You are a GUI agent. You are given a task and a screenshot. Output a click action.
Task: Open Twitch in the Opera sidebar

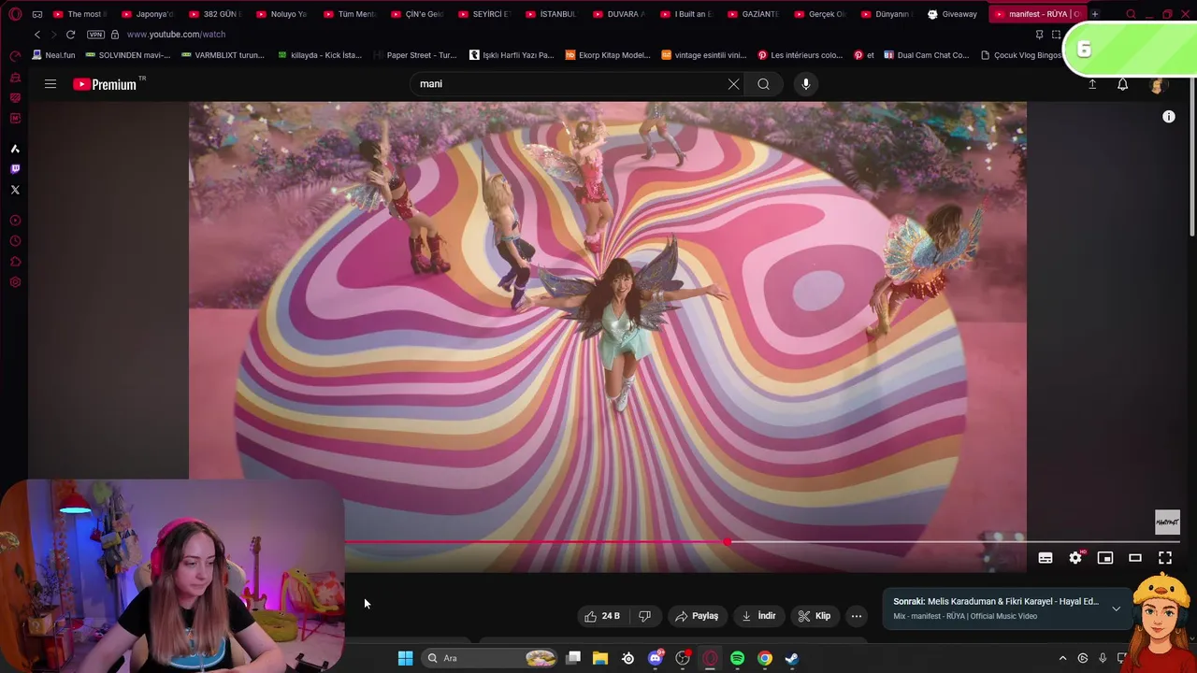tap(15, 169)
